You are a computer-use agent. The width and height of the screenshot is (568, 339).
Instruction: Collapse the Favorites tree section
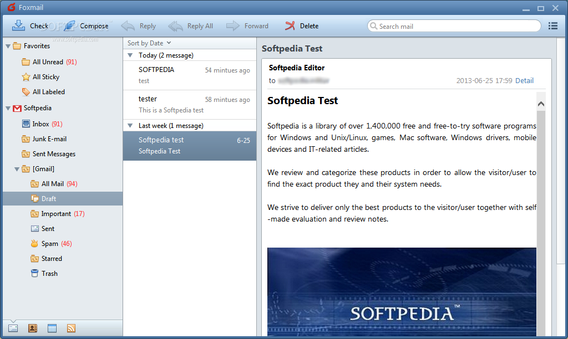(8, 47)
